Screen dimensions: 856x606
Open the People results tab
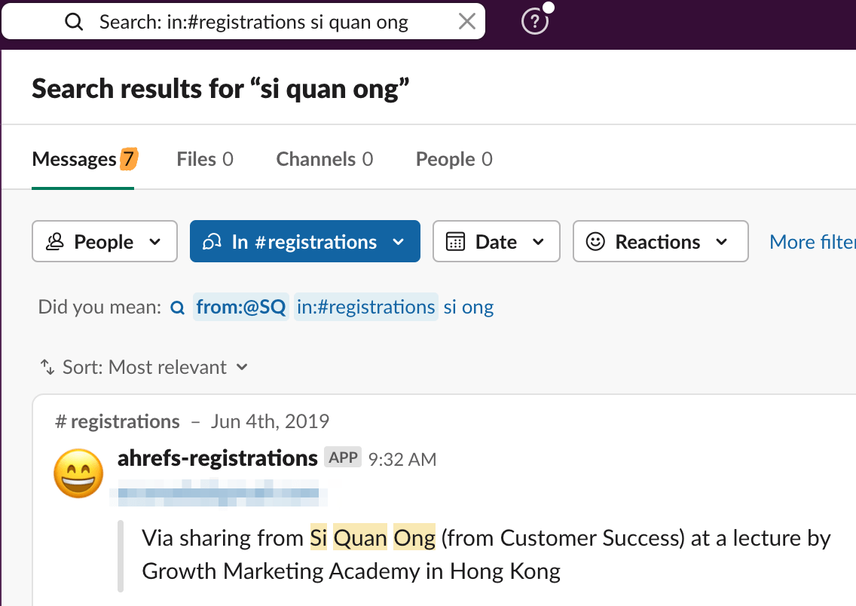(454, 160)
